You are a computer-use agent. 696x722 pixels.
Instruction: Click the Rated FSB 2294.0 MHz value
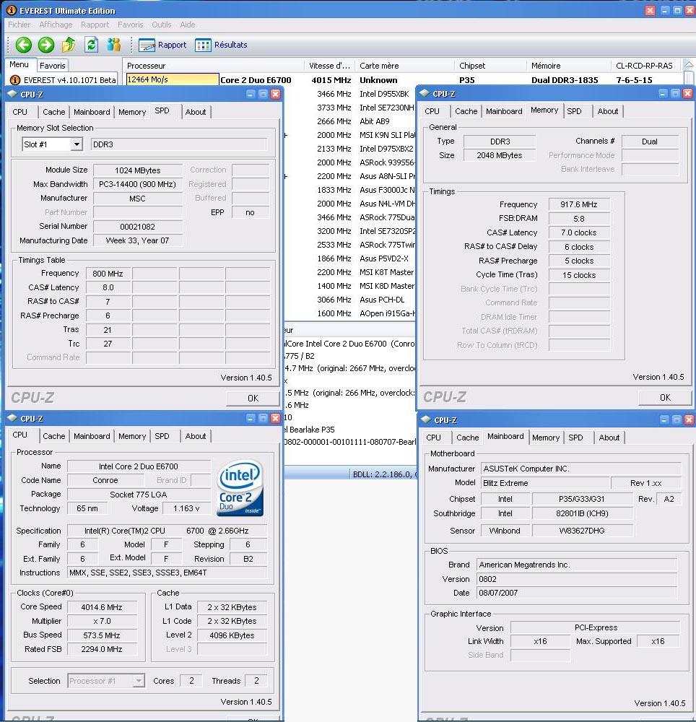tap(103, 649)
